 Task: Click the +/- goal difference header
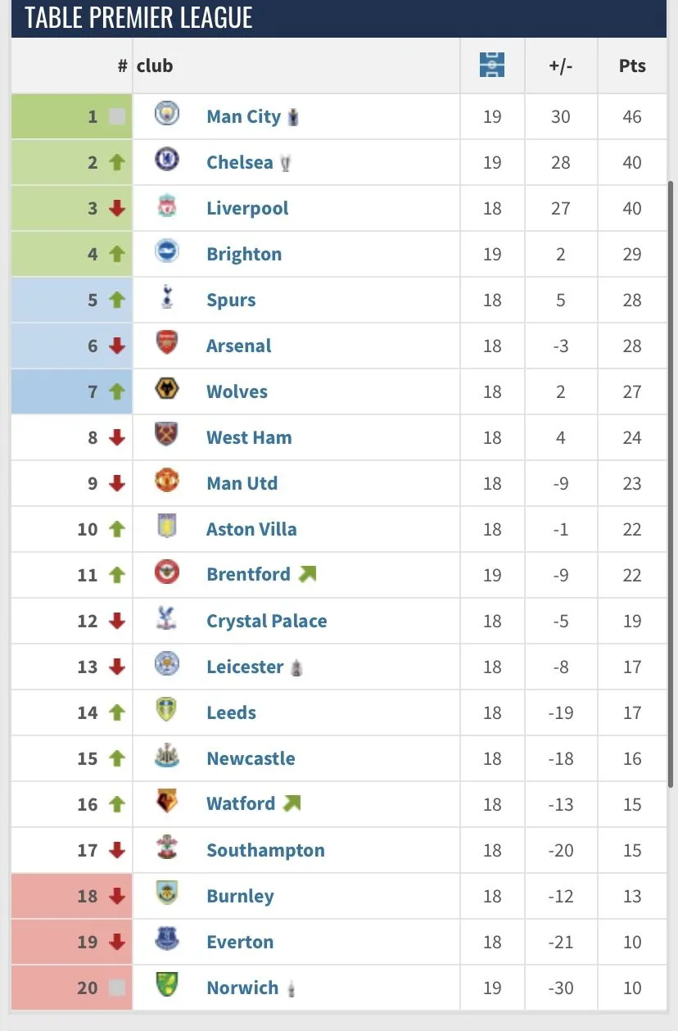pos(561,66)
